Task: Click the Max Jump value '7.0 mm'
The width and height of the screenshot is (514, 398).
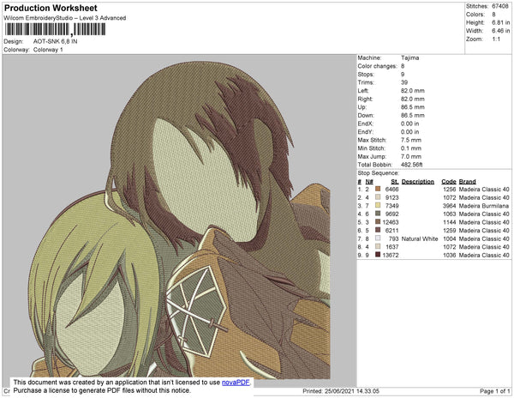Action: pyautogui.click(x=411, y=156)
